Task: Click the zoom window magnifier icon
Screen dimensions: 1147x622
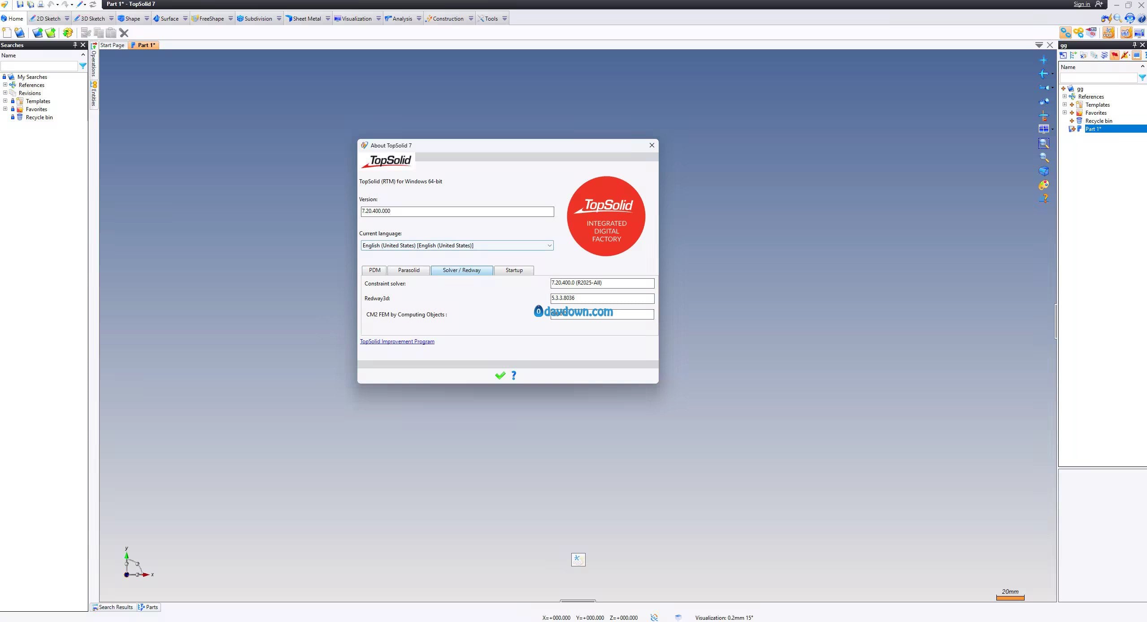Action: point(1043,143)
